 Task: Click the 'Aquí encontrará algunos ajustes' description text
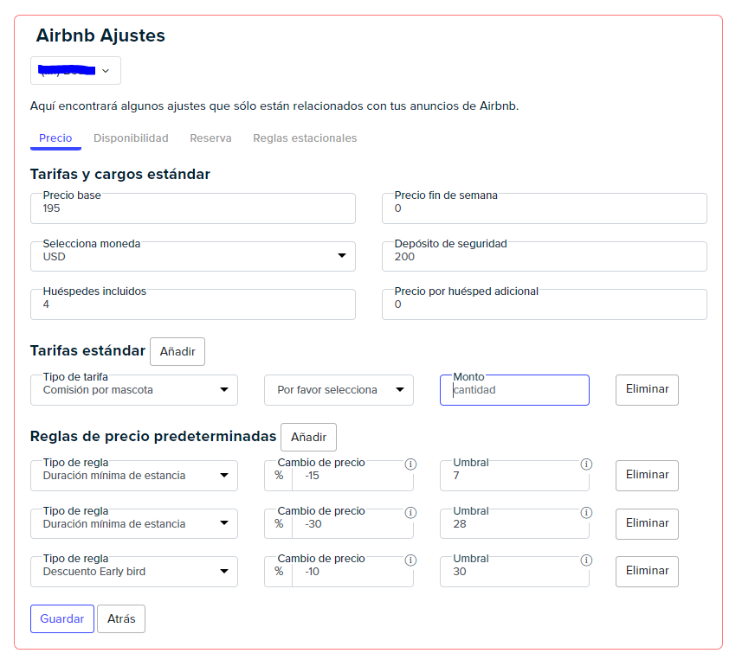point(274,106)
